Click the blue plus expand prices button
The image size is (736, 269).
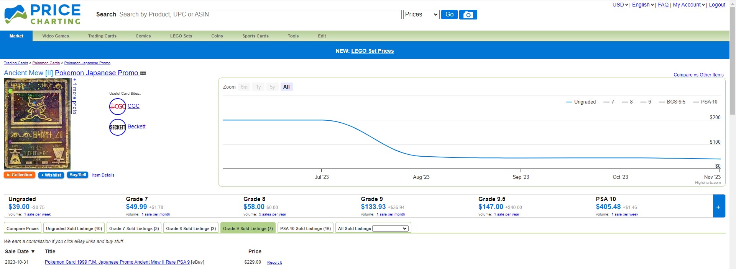[718, 206]
